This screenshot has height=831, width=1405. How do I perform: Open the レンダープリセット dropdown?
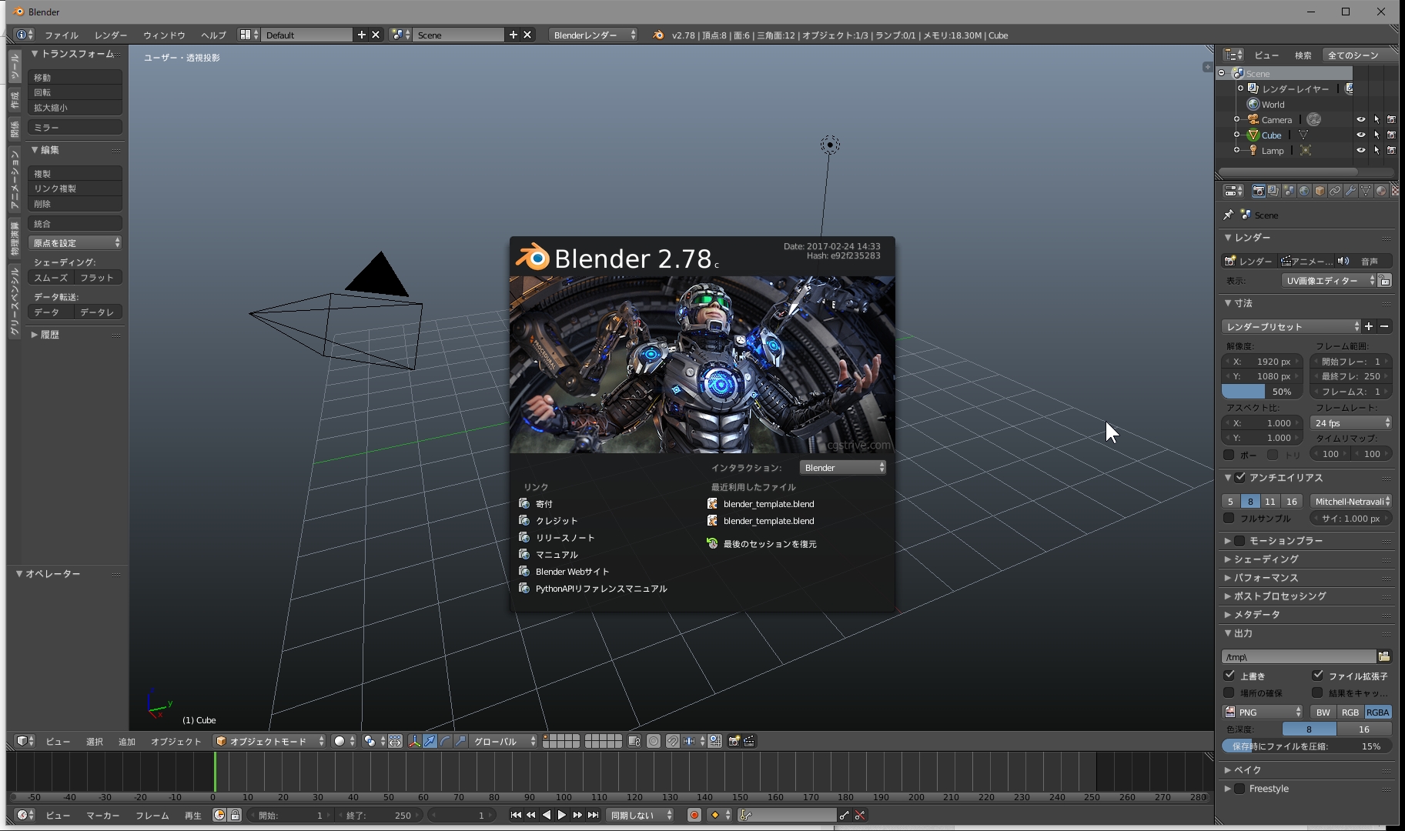tap(1291, 326)
